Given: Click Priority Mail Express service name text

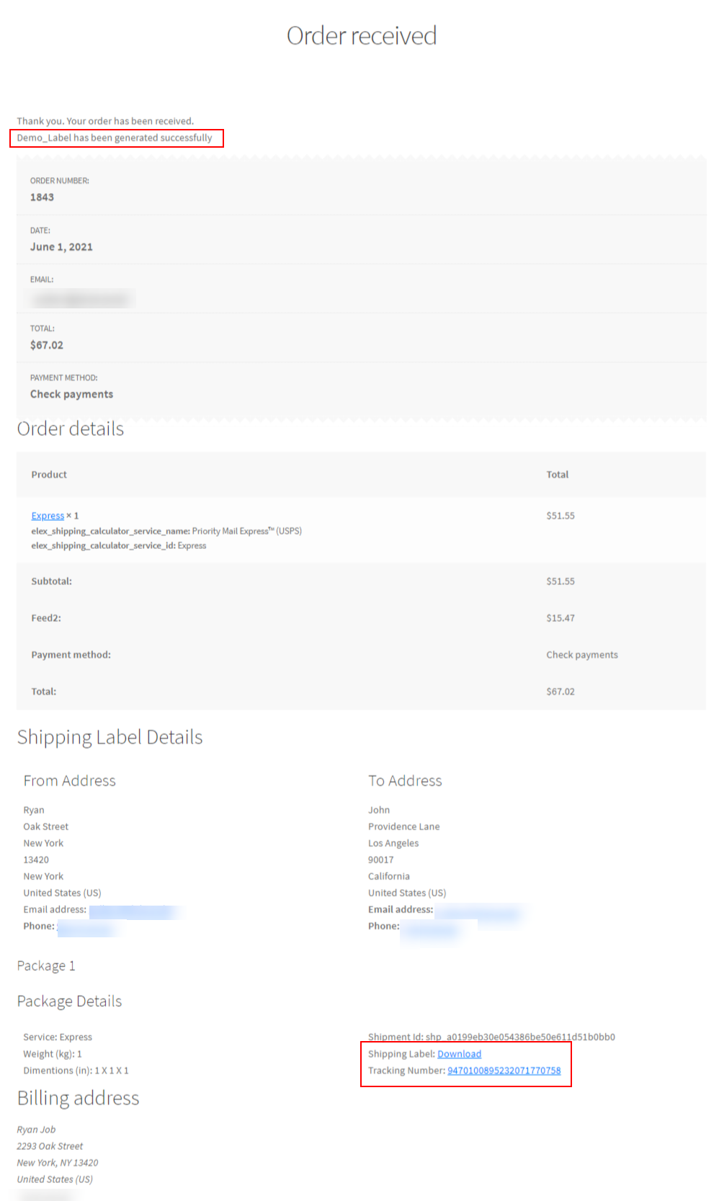Looking at the screenshot, I should click(x=247, y=531).
